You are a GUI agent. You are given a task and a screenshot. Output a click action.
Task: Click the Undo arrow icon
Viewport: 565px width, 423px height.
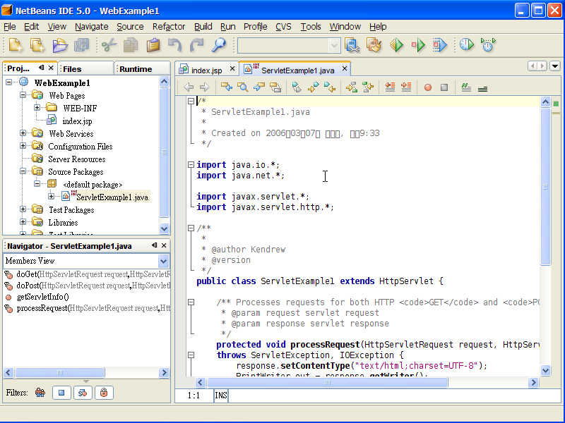pos(174,45)
